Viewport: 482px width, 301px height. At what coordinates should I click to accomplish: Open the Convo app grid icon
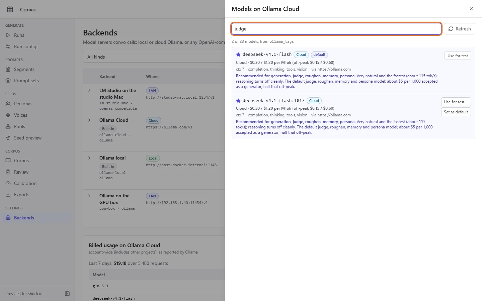point(10,9)
